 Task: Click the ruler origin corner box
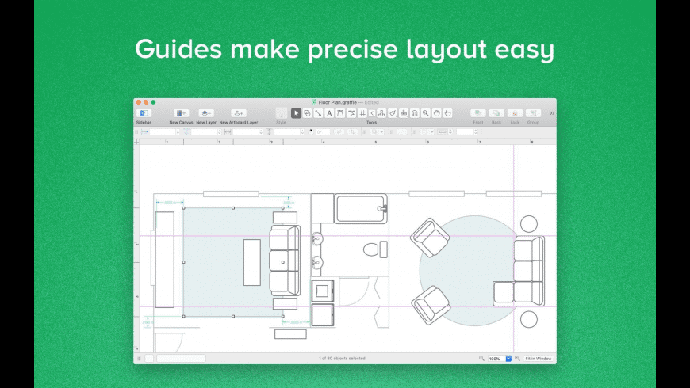137,142
